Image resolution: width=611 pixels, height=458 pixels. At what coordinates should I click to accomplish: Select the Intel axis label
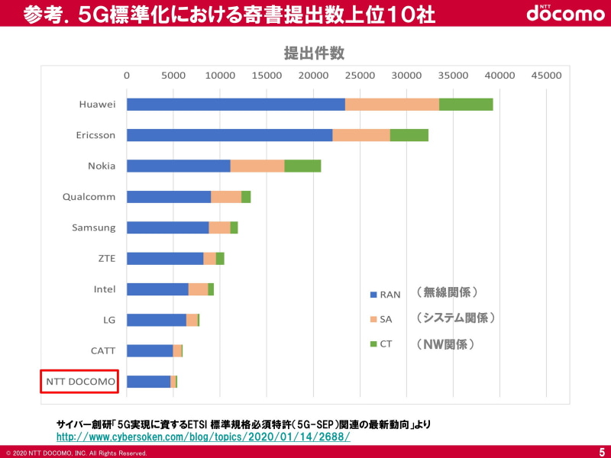(105, 289)
